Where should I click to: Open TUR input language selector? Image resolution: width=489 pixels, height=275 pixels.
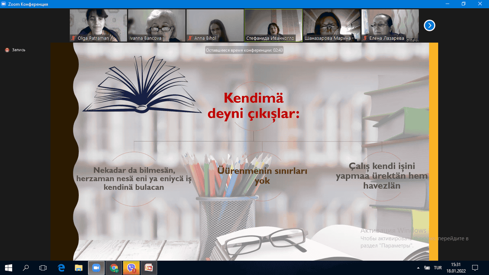[x=438, y=268]
